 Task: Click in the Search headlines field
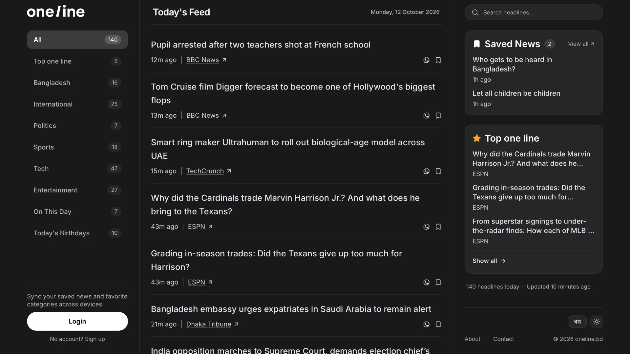(534, 12)
